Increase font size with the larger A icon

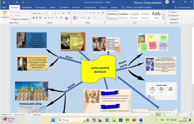click(55, 13)
